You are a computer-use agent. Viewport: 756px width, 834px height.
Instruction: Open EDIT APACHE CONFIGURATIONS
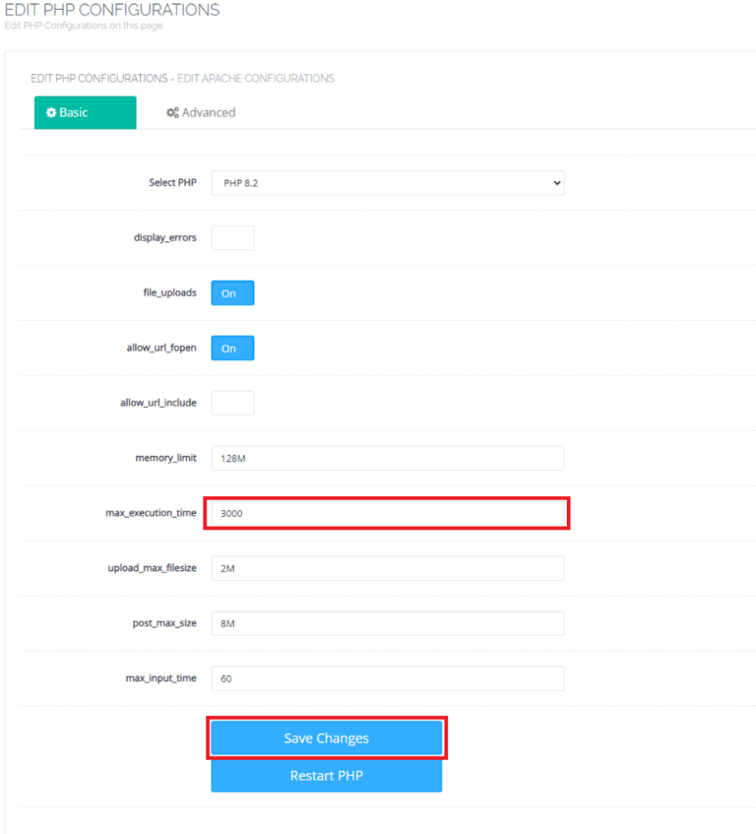(x=260, y=78)
